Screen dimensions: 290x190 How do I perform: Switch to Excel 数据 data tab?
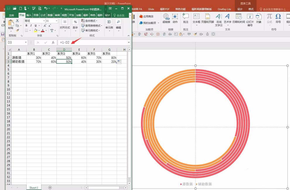(x=50, y=15)
